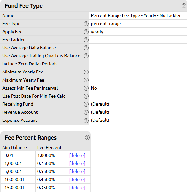
Task: Open Use Average Daily Balance help
Action: click(x=86, y=48)
